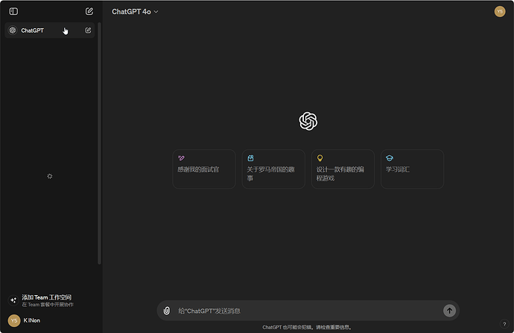
Task: Open the ChatGPT sidebar entry
Action: pos(49,30)
